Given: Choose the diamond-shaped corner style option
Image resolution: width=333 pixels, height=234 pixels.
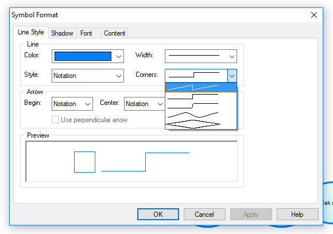Looking at the screenshot, I should click(201, 124).
